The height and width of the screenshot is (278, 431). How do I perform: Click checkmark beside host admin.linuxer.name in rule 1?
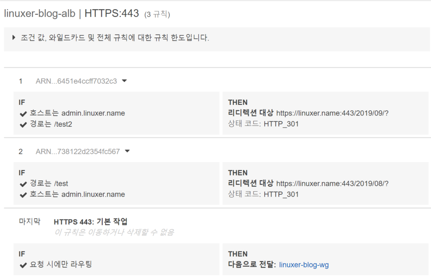point(23,113)
